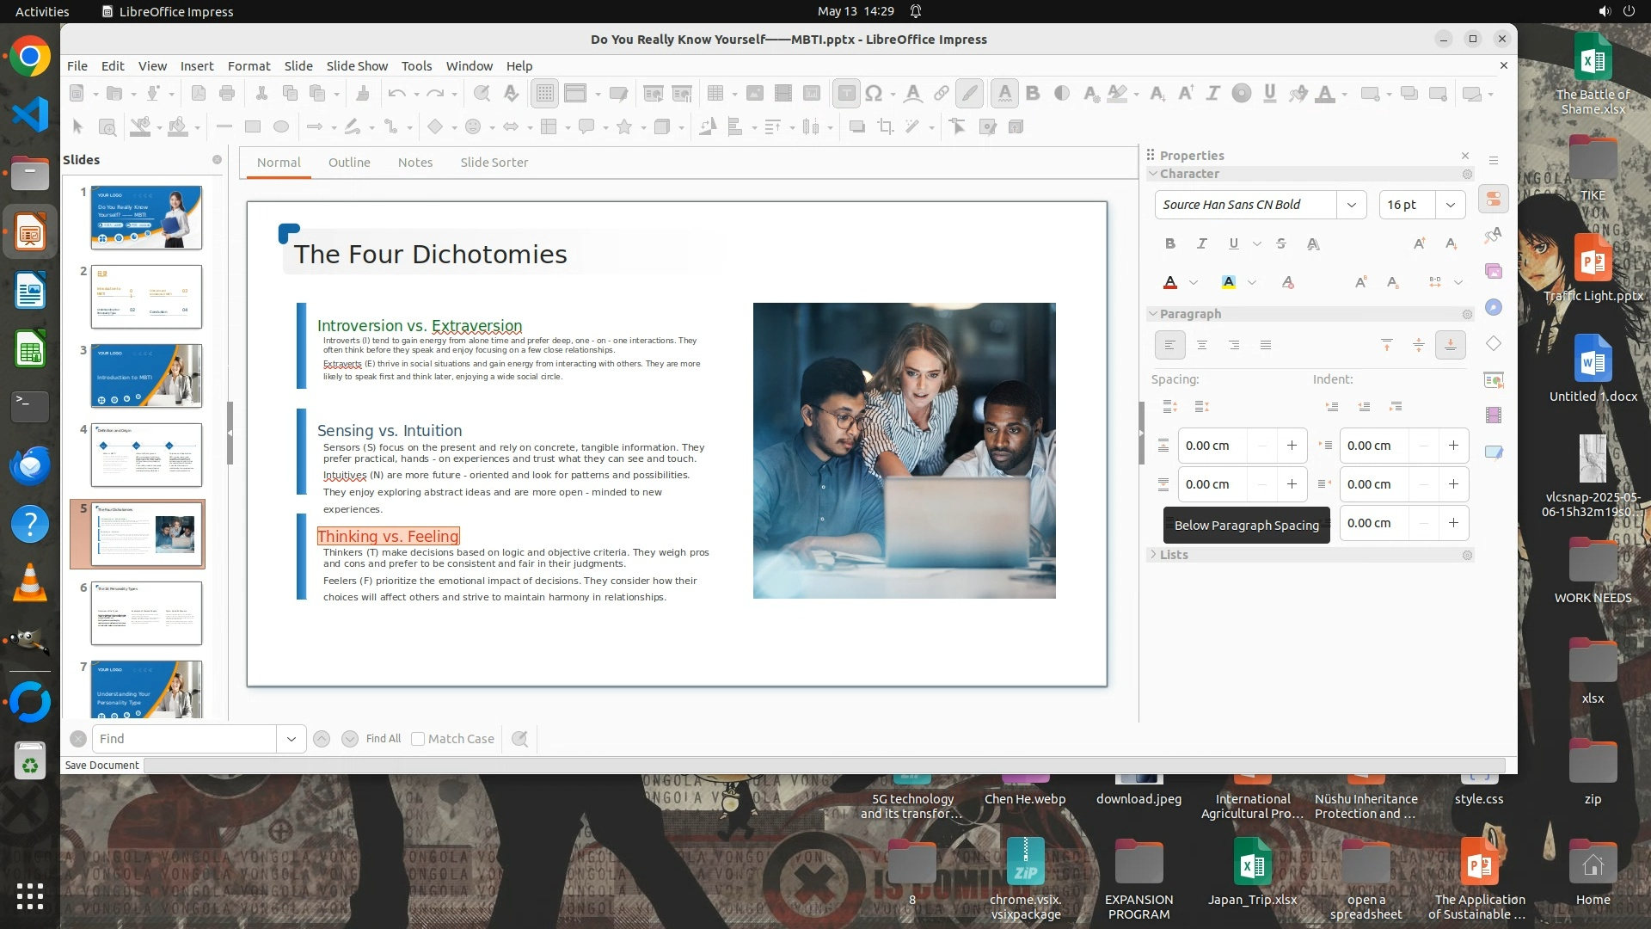Click the Insert Table toolbar icon
Screen dimensions: 1651x929
point(715,94)
